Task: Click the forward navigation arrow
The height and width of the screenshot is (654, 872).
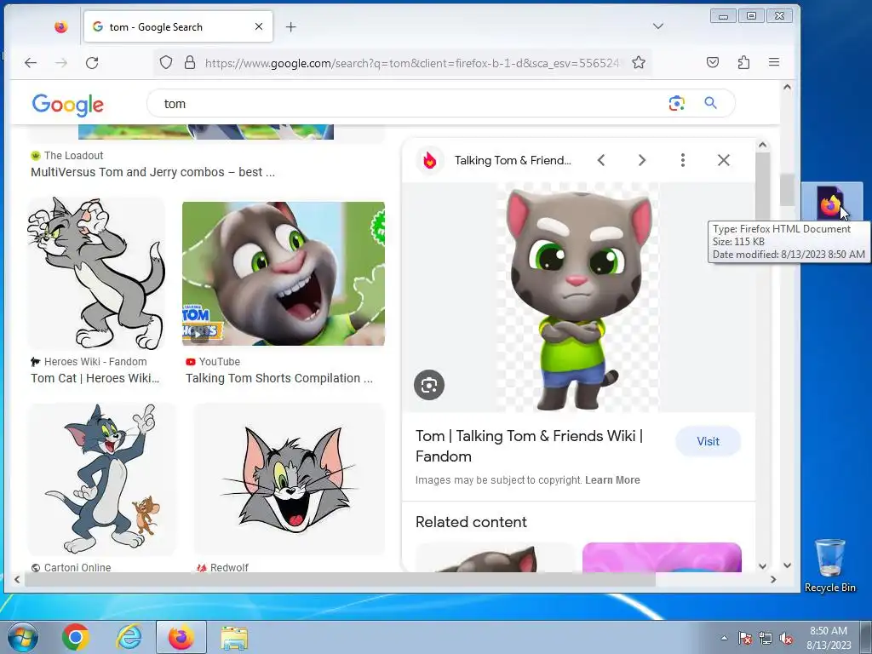Action: tap(61, 63)
